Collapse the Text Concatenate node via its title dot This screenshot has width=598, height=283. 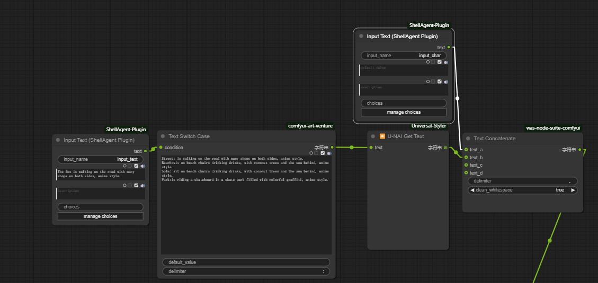tap(468, 138)
